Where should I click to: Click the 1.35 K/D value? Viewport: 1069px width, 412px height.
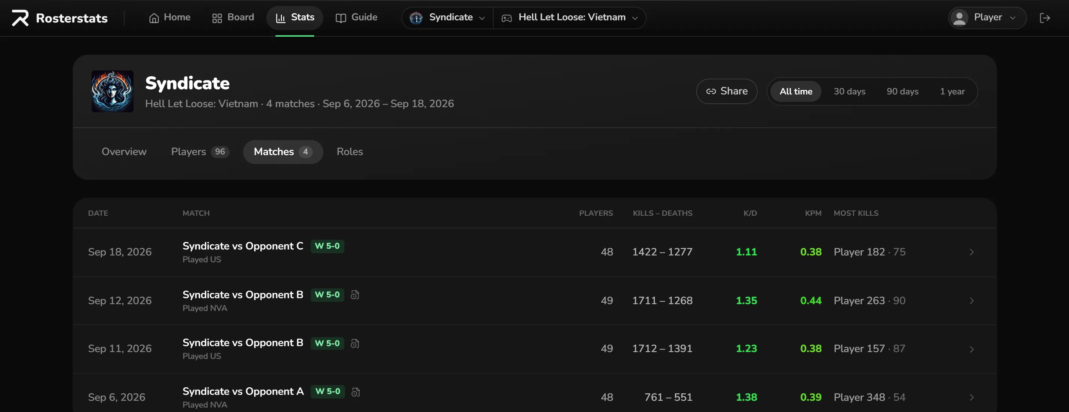[x=746, y=300]
